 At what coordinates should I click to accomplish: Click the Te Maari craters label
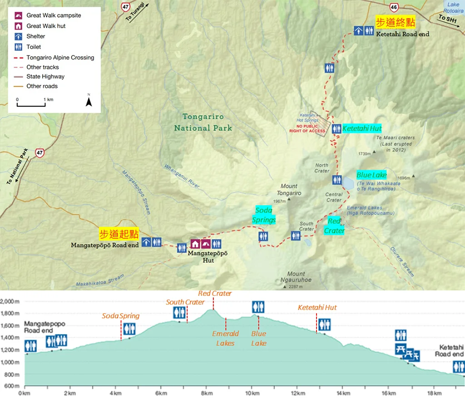point(396,144)
